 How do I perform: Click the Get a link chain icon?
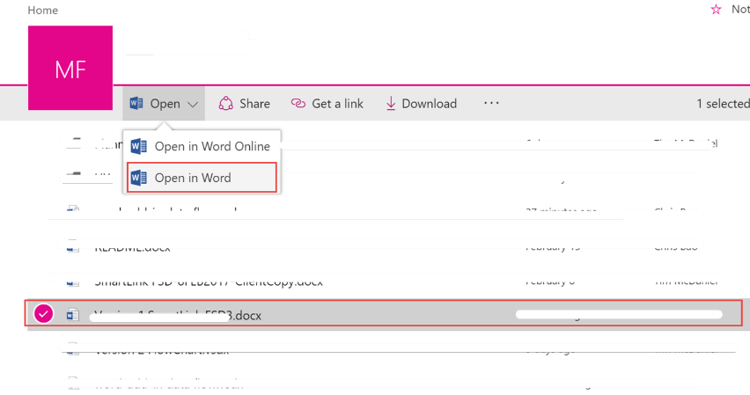point(298,104)
